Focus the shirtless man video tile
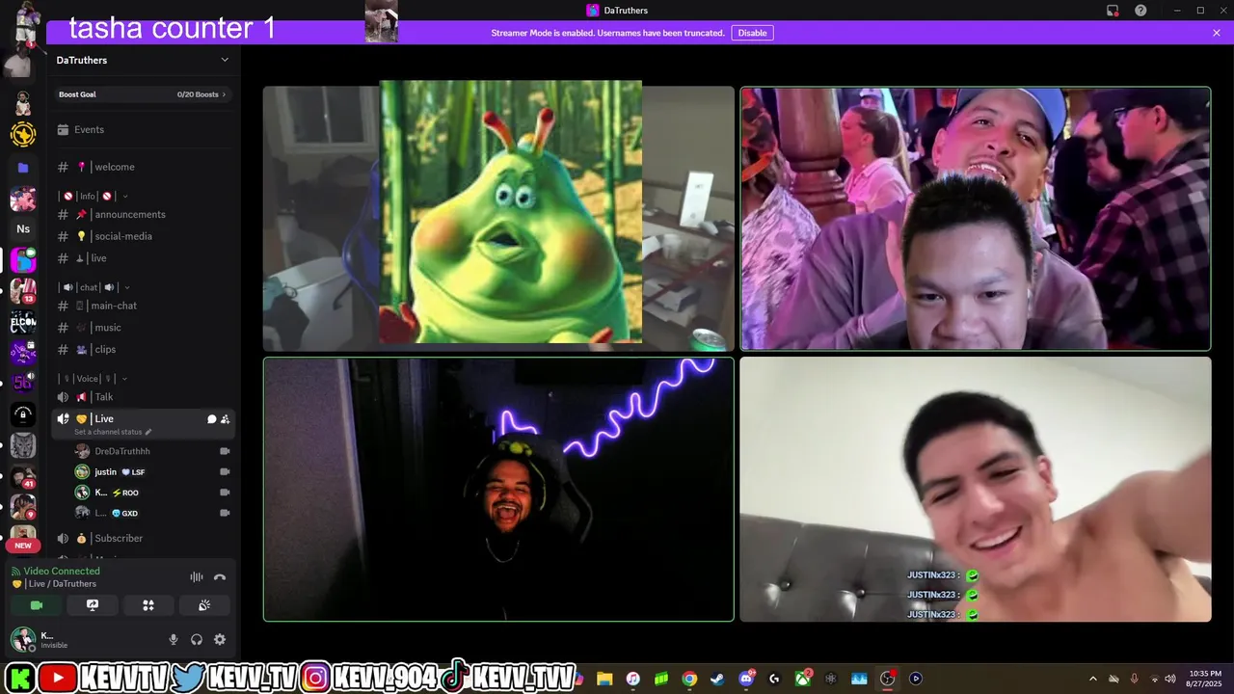1234x694 pixels. 976,490
